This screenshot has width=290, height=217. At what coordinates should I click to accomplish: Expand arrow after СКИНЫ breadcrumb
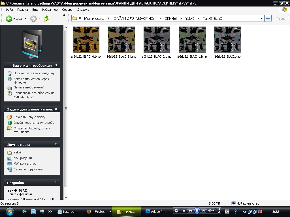click(181, 18)
